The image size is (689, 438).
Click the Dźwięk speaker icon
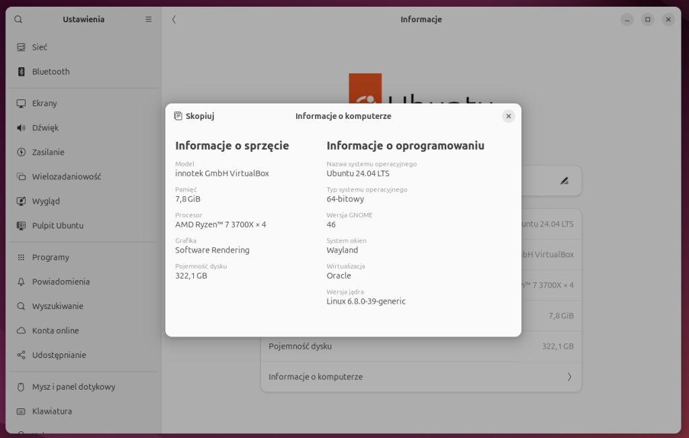(x=21, y=128)
